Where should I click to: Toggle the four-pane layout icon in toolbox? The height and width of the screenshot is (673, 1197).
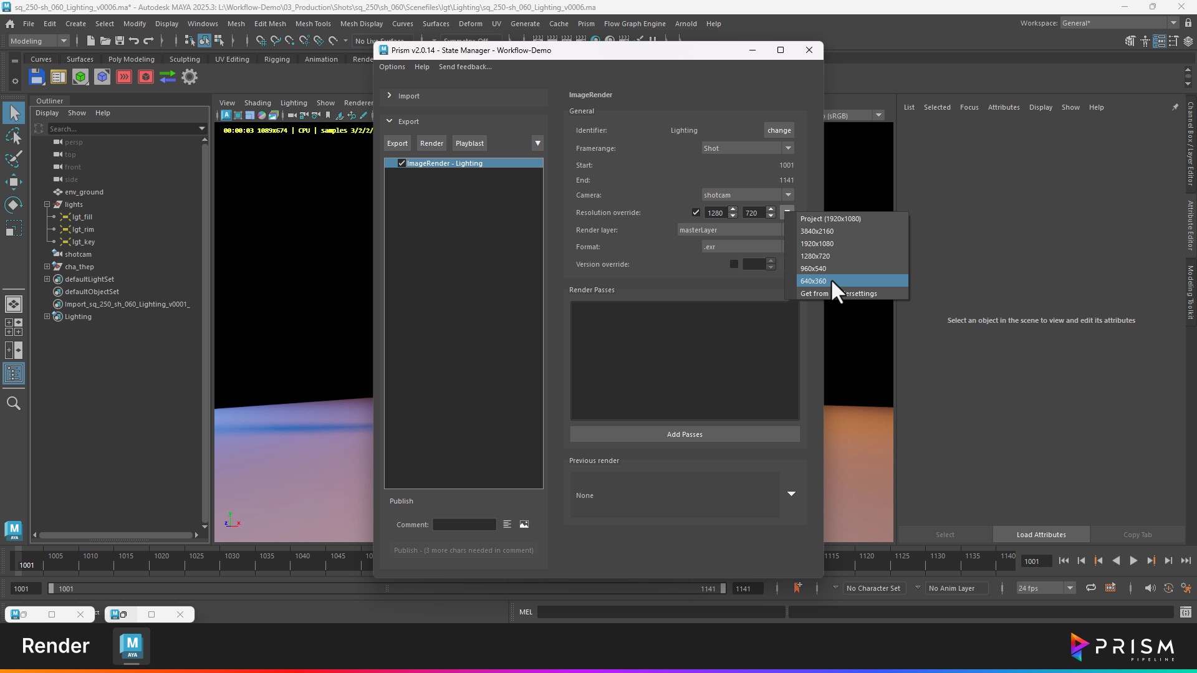[14, 327]
